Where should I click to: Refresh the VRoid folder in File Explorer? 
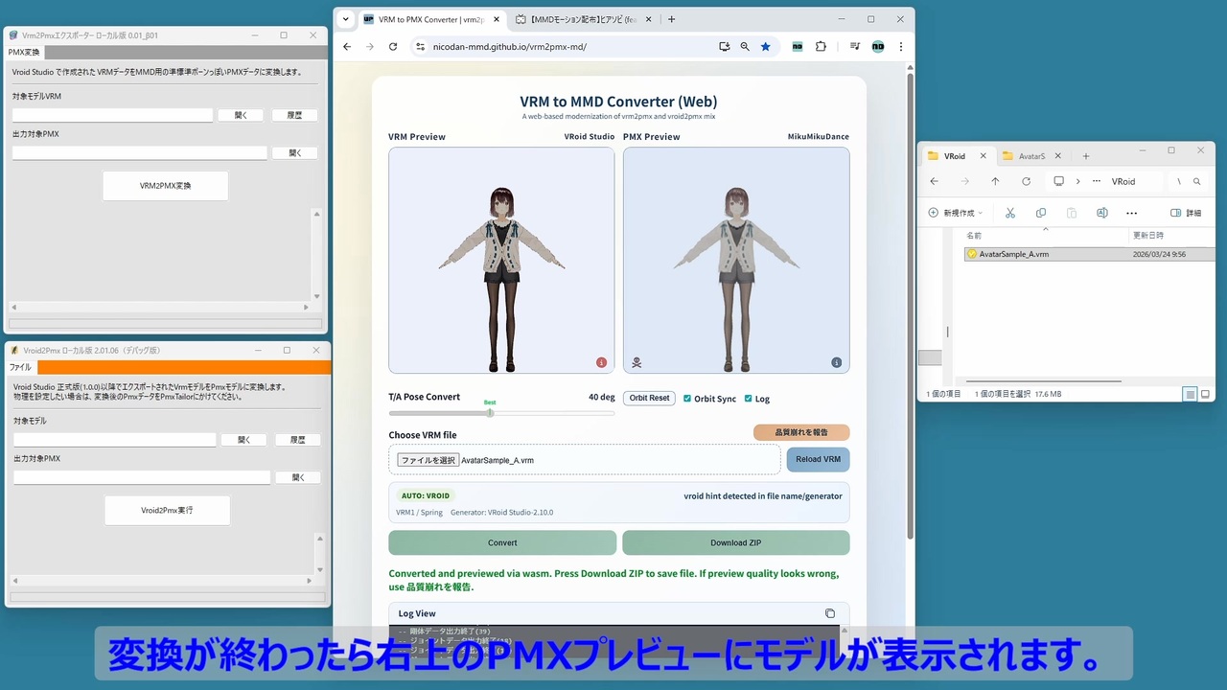1026,181
